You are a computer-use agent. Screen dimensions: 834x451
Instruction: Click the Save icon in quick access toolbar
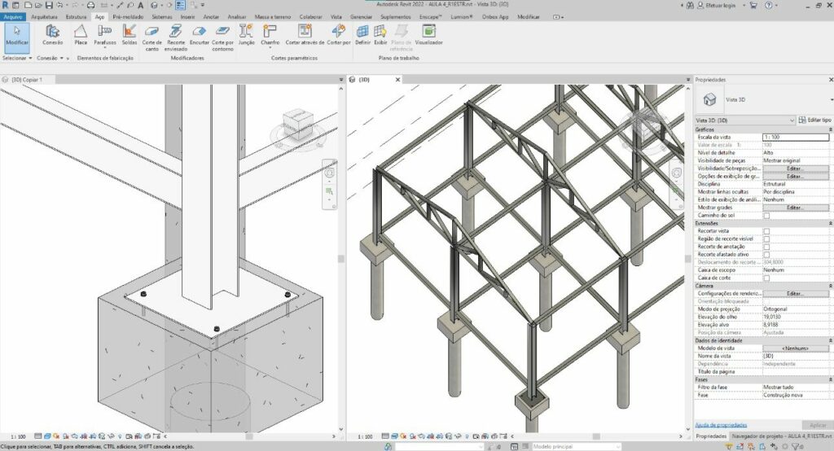click(49, 5)
